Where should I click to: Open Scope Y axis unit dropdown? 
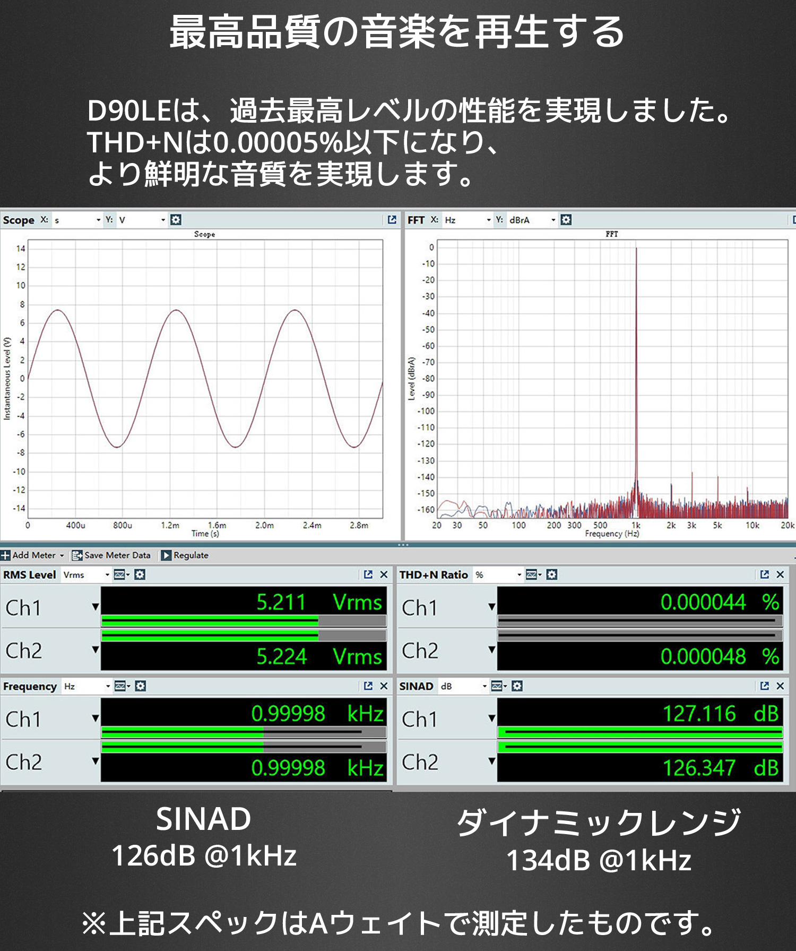142,220
